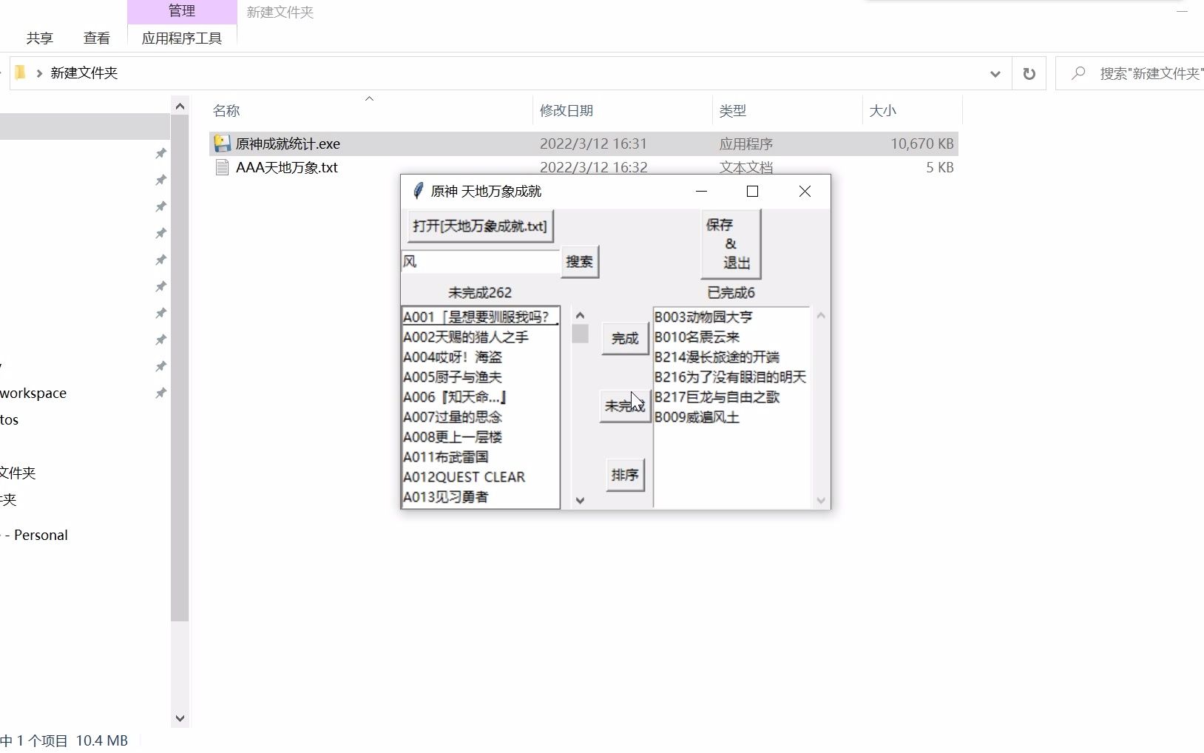Select B010名震云来 in completed list

pyautogui.click(x=731, y=337)
